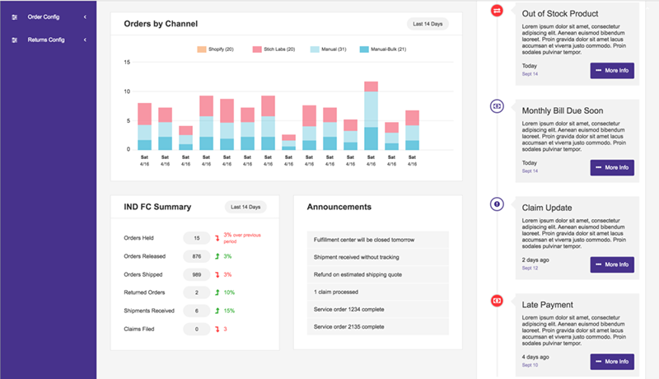
Task: Click the Claim Update alert icon
Action: pos(497,204)
